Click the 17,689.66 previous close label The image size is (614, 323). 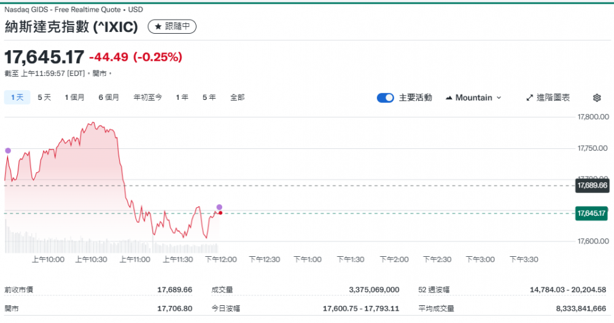[x=591, y=185]
